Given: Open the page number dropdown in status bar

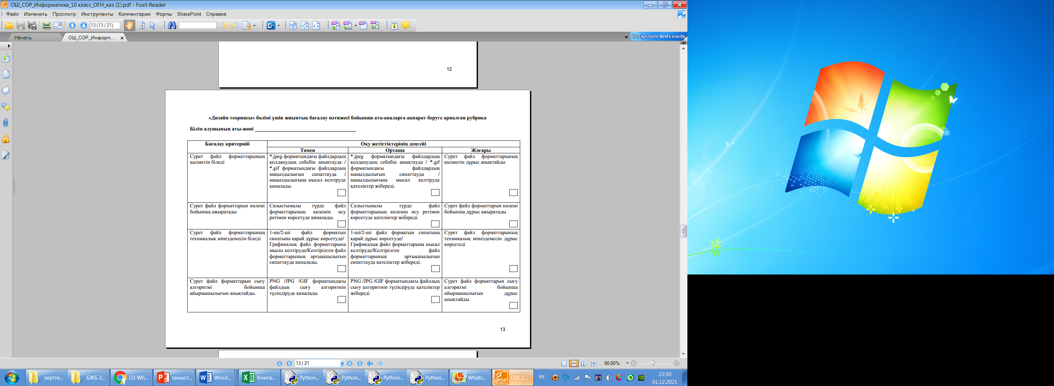Looking at the screenshot, I should pos(342,363).
